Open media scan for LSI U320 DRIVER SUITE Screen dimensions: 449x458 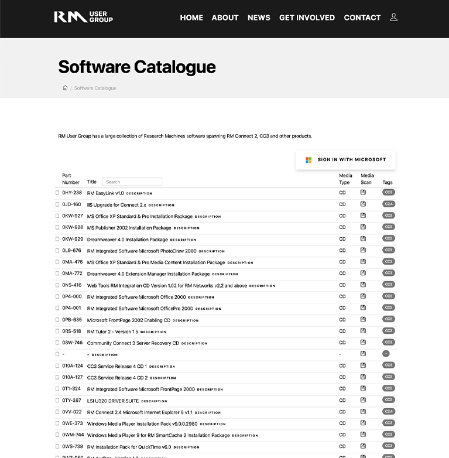tap(363, 400)
